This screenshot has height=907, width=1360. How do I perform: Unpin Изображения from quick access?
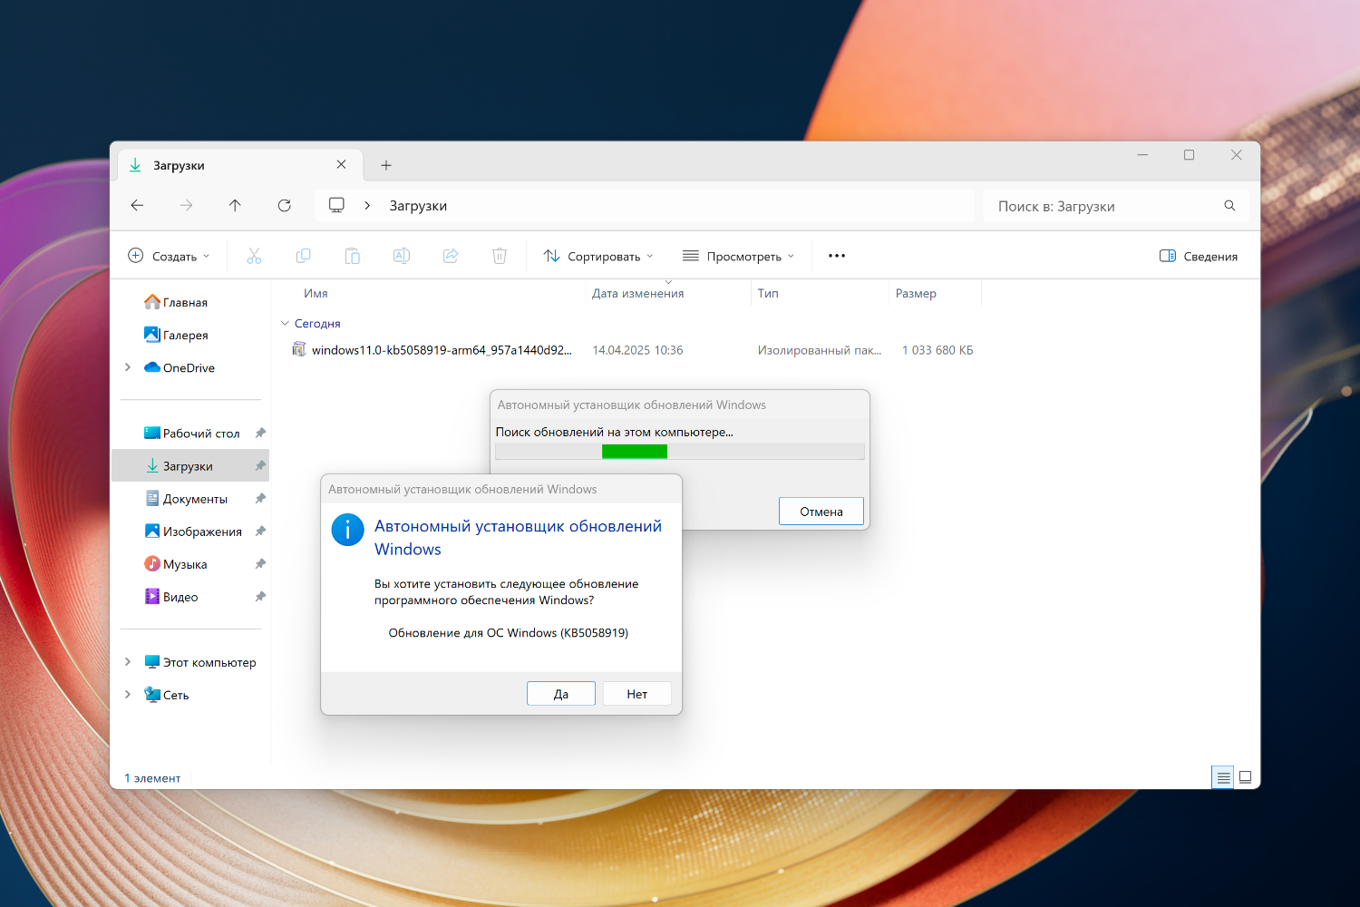click(x=260, y=531)
